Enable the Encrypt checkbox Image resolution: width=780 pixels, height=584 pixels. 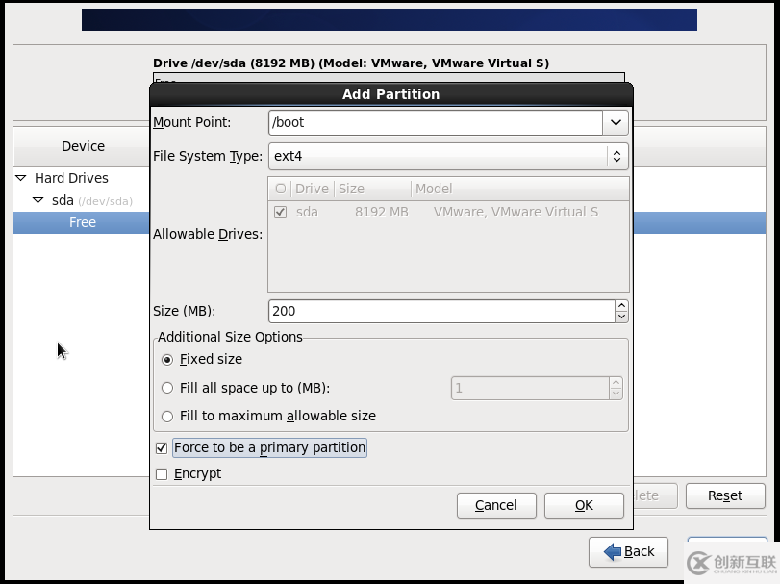[162, 474]
